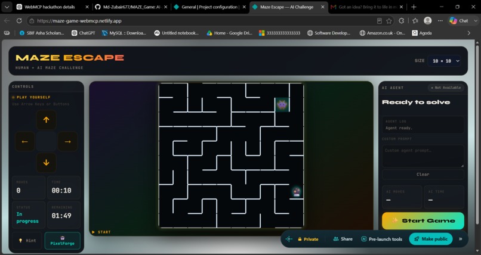This screenshot has height=255, width=481.
Task: Open the favorites list icon
Action: coord(415,21)
